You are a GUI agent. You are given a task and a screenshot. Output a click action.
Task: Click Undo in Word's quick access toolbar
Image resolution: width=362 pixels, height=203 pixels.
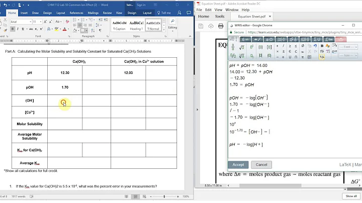pyautogui.click(x=6, y=5)
